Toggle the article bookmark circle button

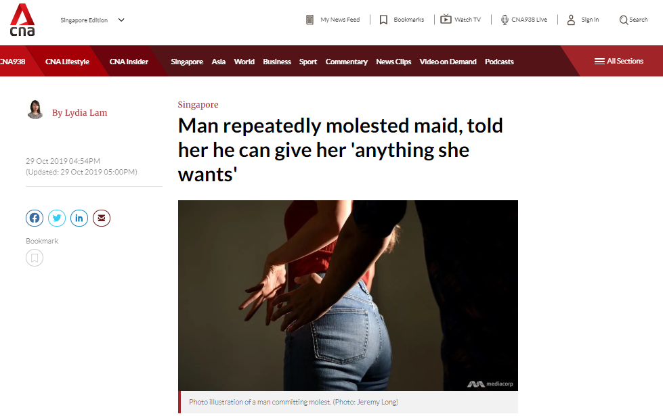(x=35, y=258)
